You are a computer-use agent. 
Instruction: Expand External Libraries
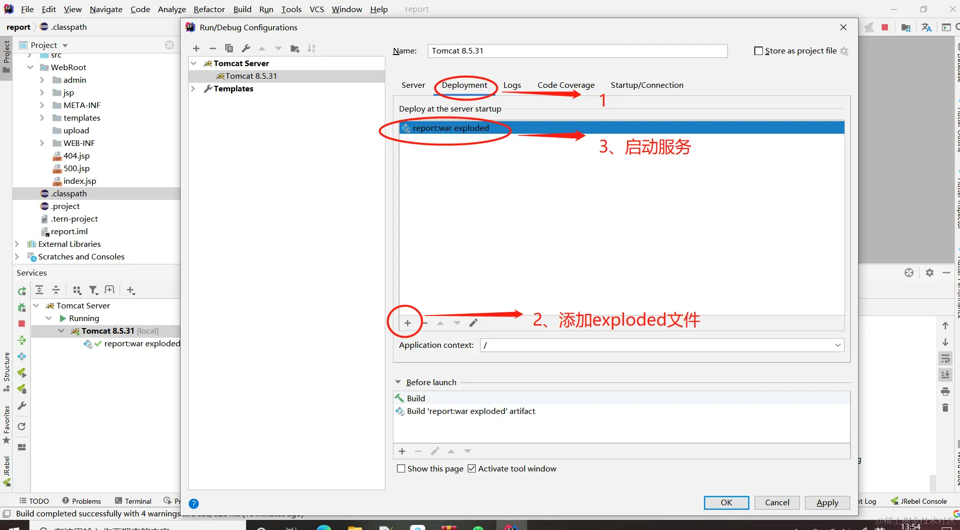[17, 244]
